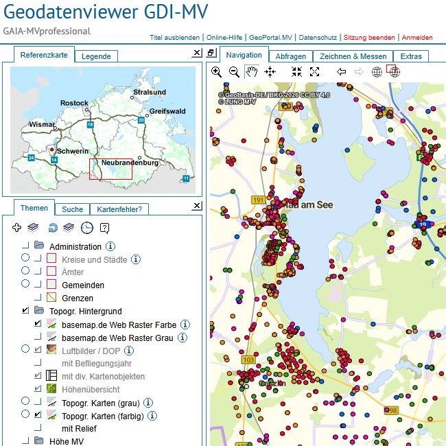Open the Online-Hilfe link
Viewport: 446px width, 446px height.
[224, 38]
